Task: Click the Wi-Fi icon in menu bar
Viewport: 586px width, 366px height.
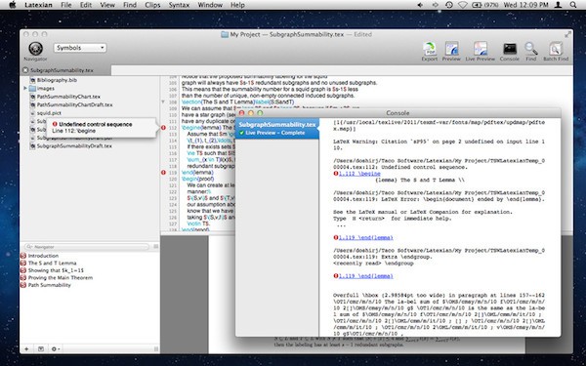Action: (x=463, y=5)
